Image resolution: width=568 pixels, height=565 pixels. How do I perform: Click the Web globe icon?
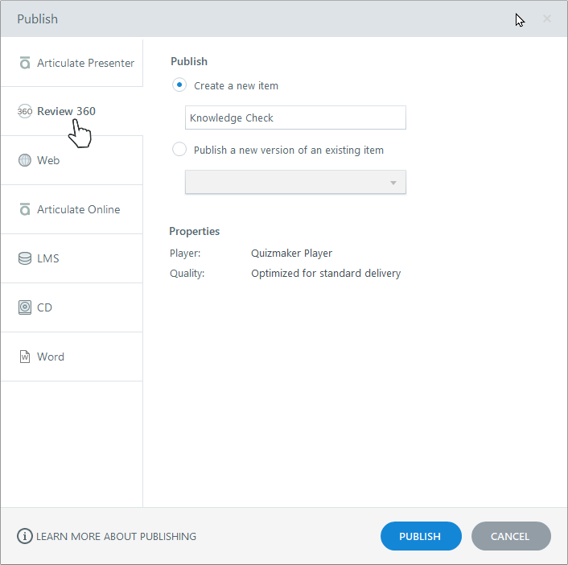(x=25, y=160)
